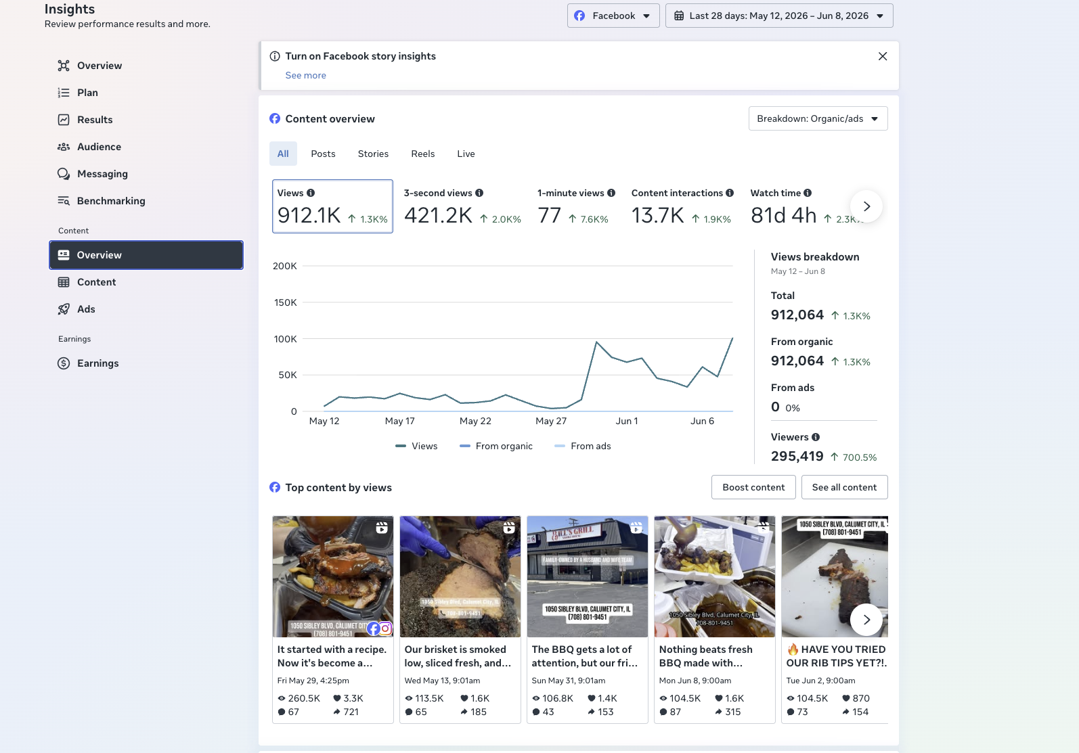Switch to the Reels tab

[423, 154]
